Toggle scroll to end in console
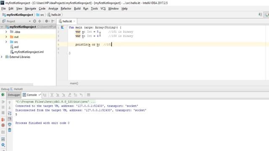 [10, 119]
